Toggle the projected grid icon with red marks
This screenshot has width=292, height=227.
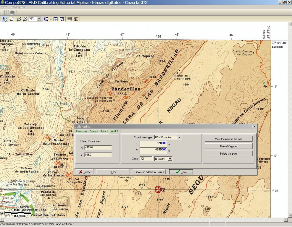(76, 19)
